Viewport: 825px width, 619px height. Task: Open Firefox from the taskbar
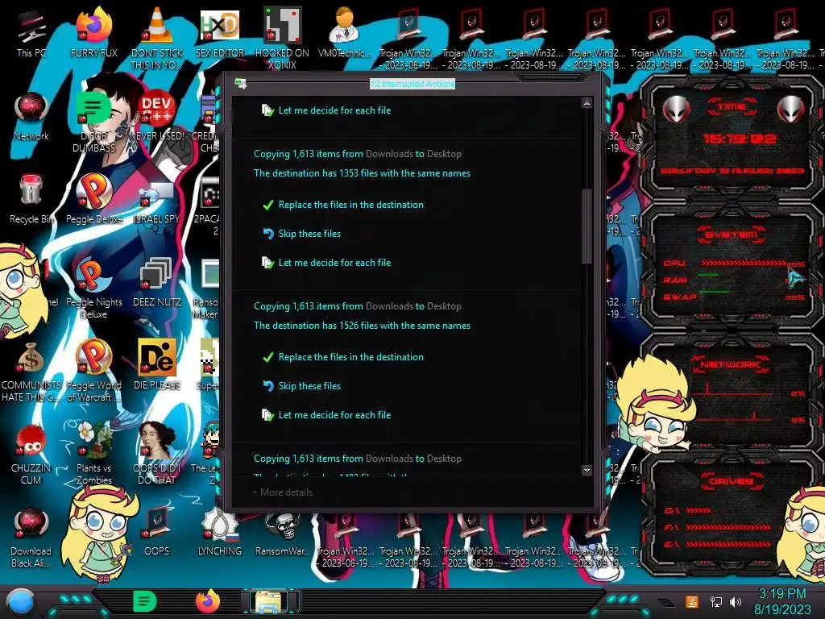[208, 601]
